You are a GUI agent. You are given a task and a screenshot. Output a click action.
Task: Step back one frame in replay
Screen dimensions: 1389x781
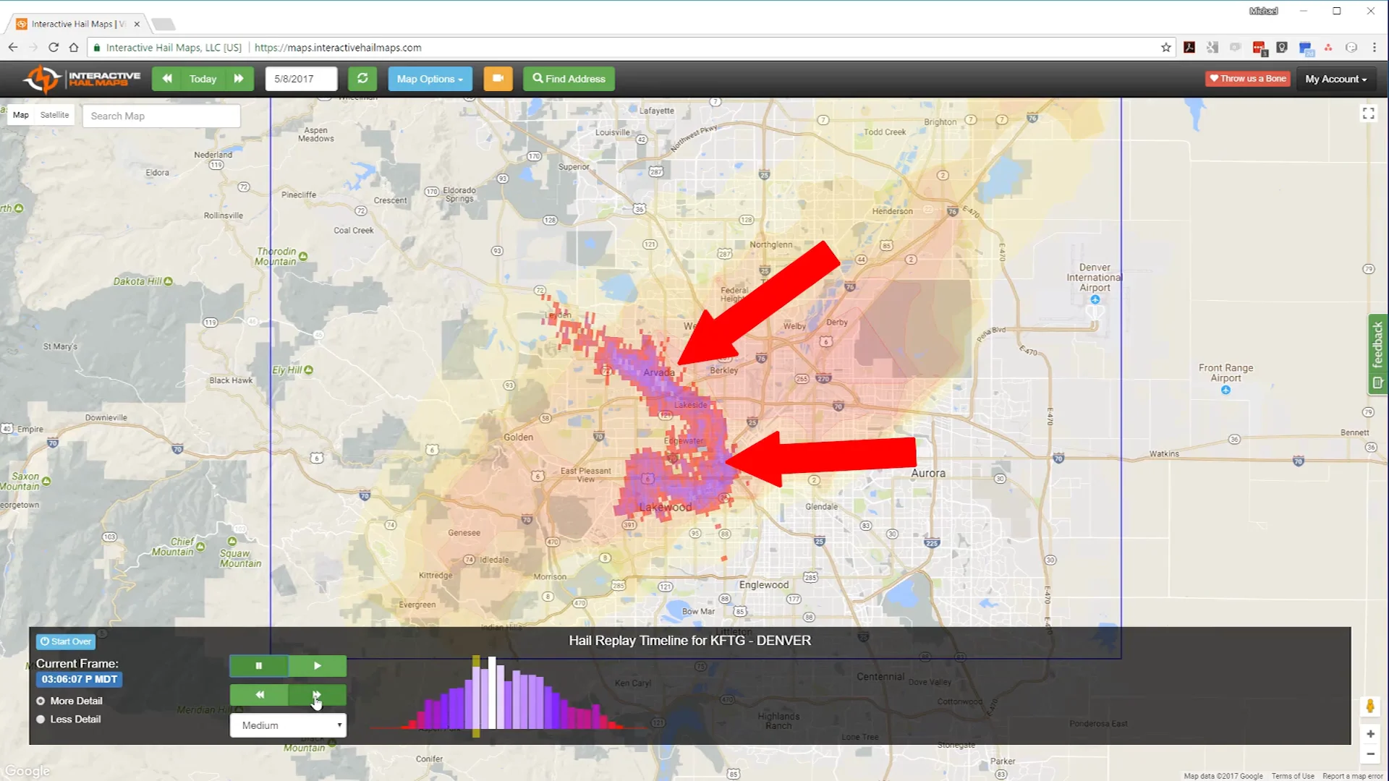point(259,695)
